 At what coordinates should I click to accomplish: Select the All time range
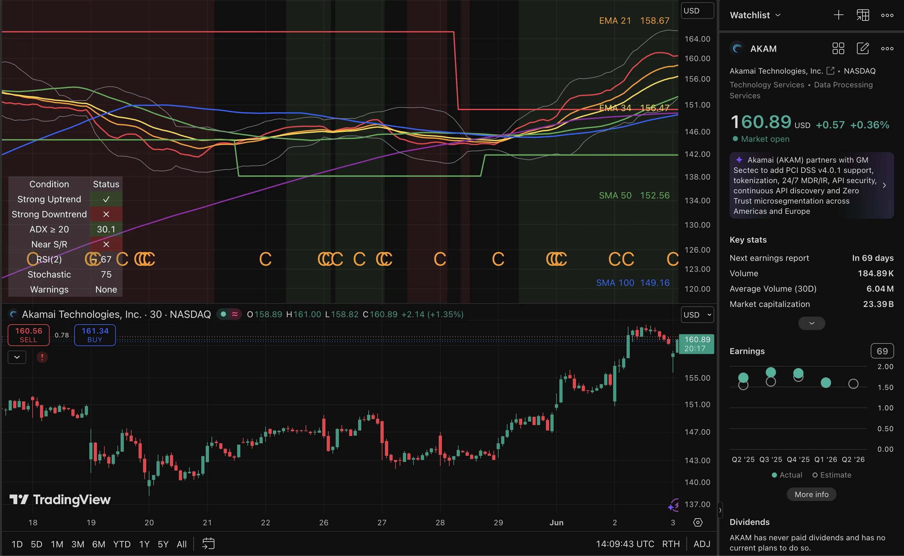[182, 544]
